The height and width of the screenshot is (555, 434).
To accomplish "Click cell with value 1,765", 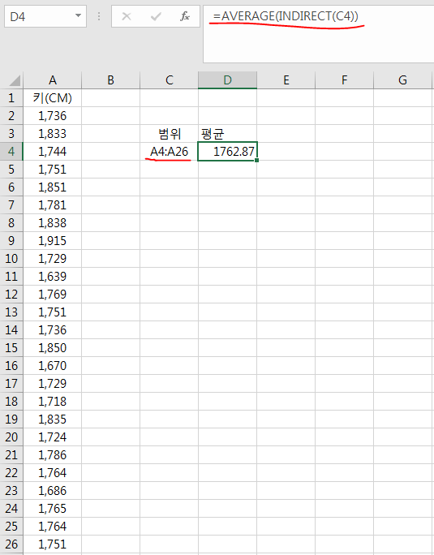I will (x=53, y=508).
